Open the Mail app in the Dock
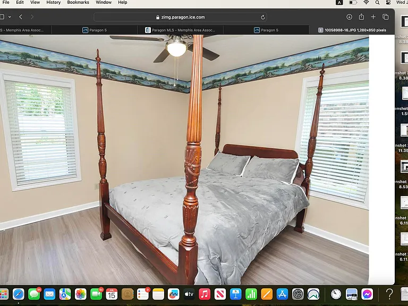Viewport: 408px width, 306px height. coord(49,294)
